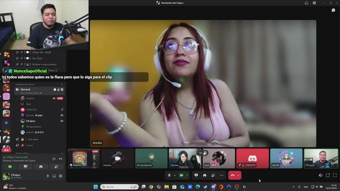Toggle noise suppression waveform icon

(x=54, y=159)
